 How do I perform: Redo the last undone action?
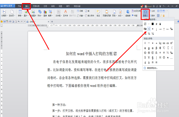22,22
